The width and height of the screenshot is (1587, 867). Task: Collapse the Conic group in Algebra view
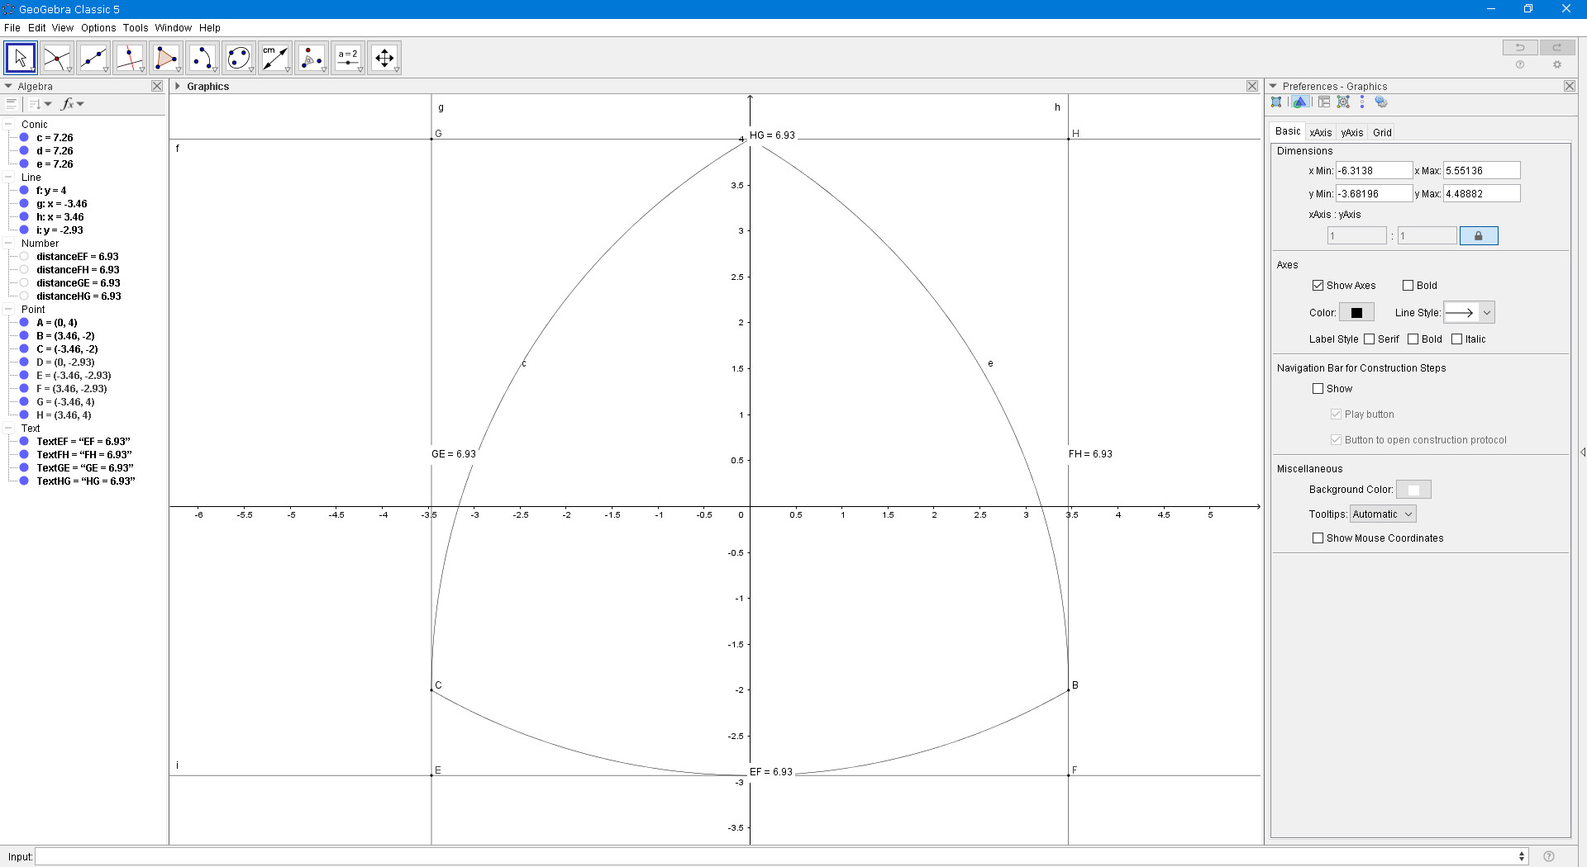point(10,124)
